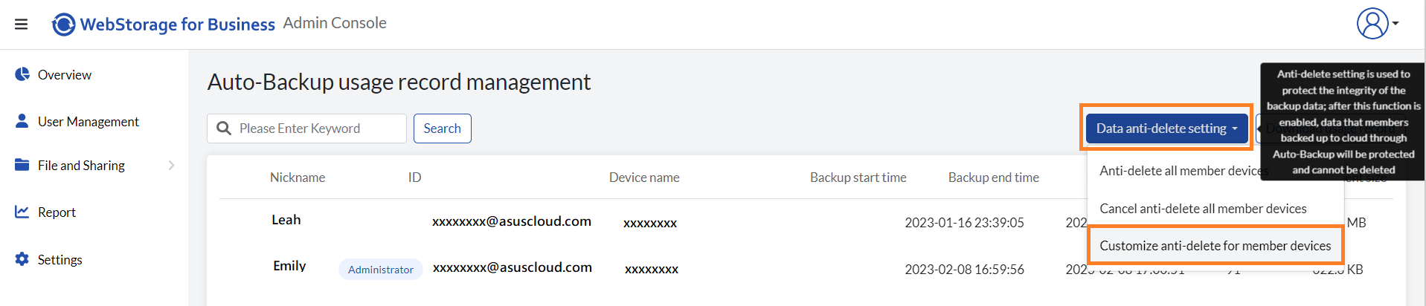Click the magnifier icon in search box

pyautogui.click(x=224, y=128)
